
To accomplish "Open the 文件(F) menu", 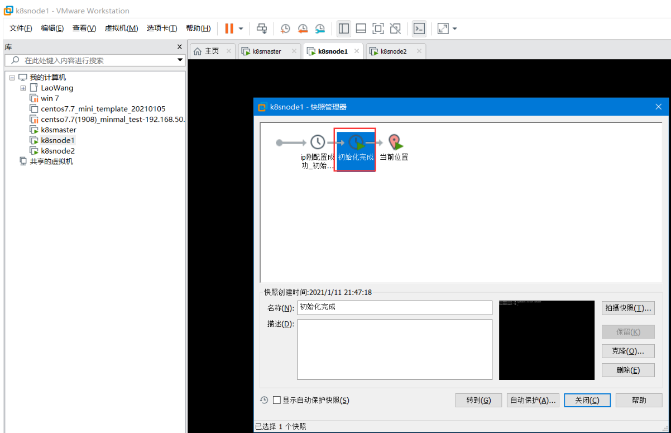I will tap(21, 28).
